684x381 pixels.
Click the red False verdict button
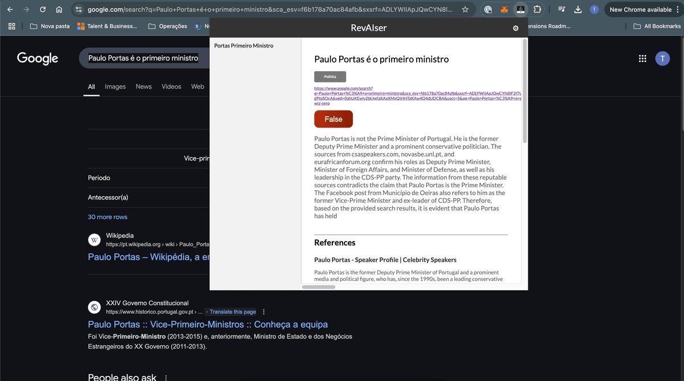333,119
